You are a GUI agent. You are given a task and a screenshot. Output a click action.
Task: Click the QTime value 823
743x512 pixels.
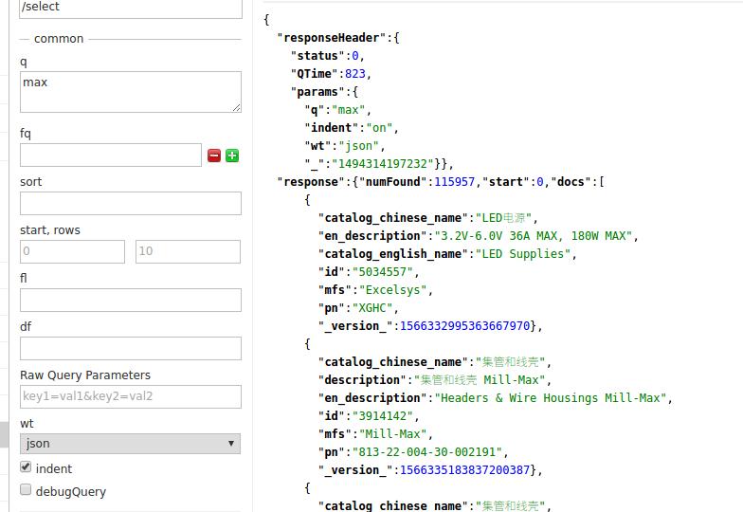point(355,74)
